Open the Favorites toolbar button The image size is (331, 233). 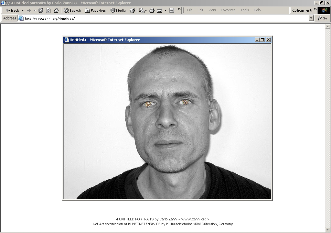click(x=95, y=10)
